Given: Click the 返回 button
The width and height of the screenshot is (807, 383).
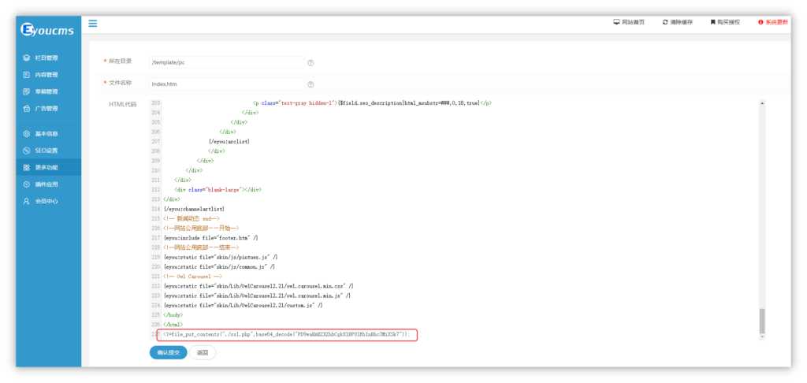Looking at the screenshot, I should point(203,352).
